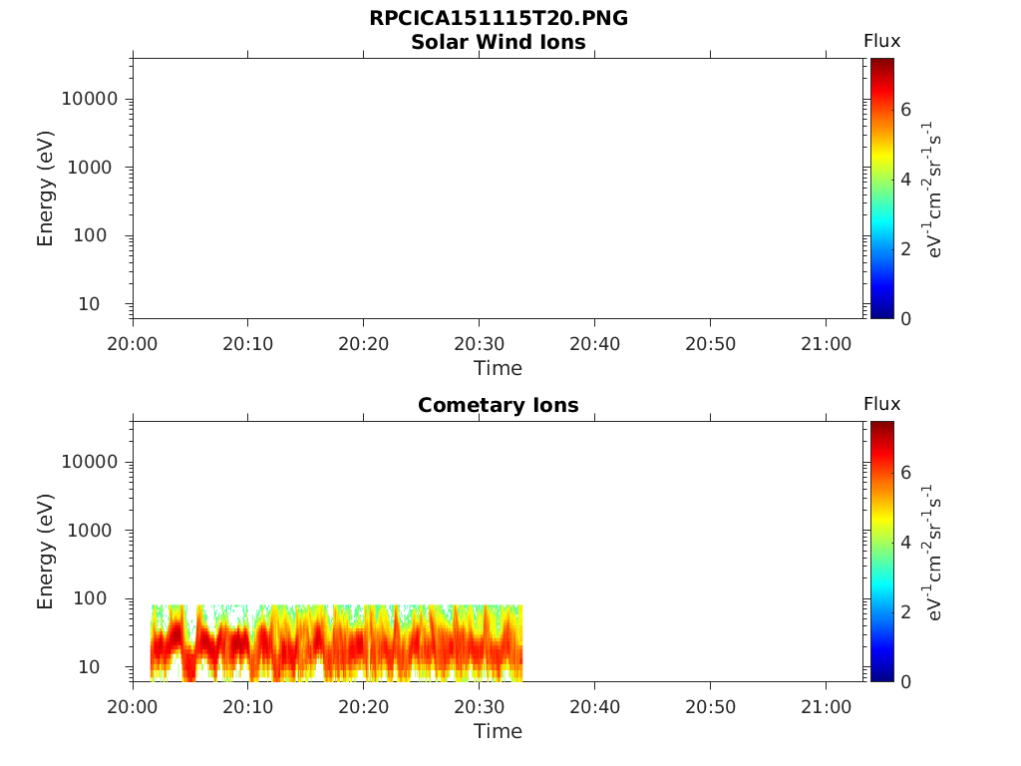Click the 20:50 tick on Solar Wind time axis
The height and width of the screenshot is (766, 1021).
pyautogui.click(x=710, y=344)
